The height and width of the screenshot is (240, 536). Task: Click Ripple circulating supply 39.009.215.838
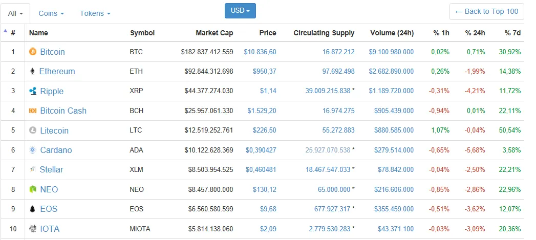[x=328, y=91]
